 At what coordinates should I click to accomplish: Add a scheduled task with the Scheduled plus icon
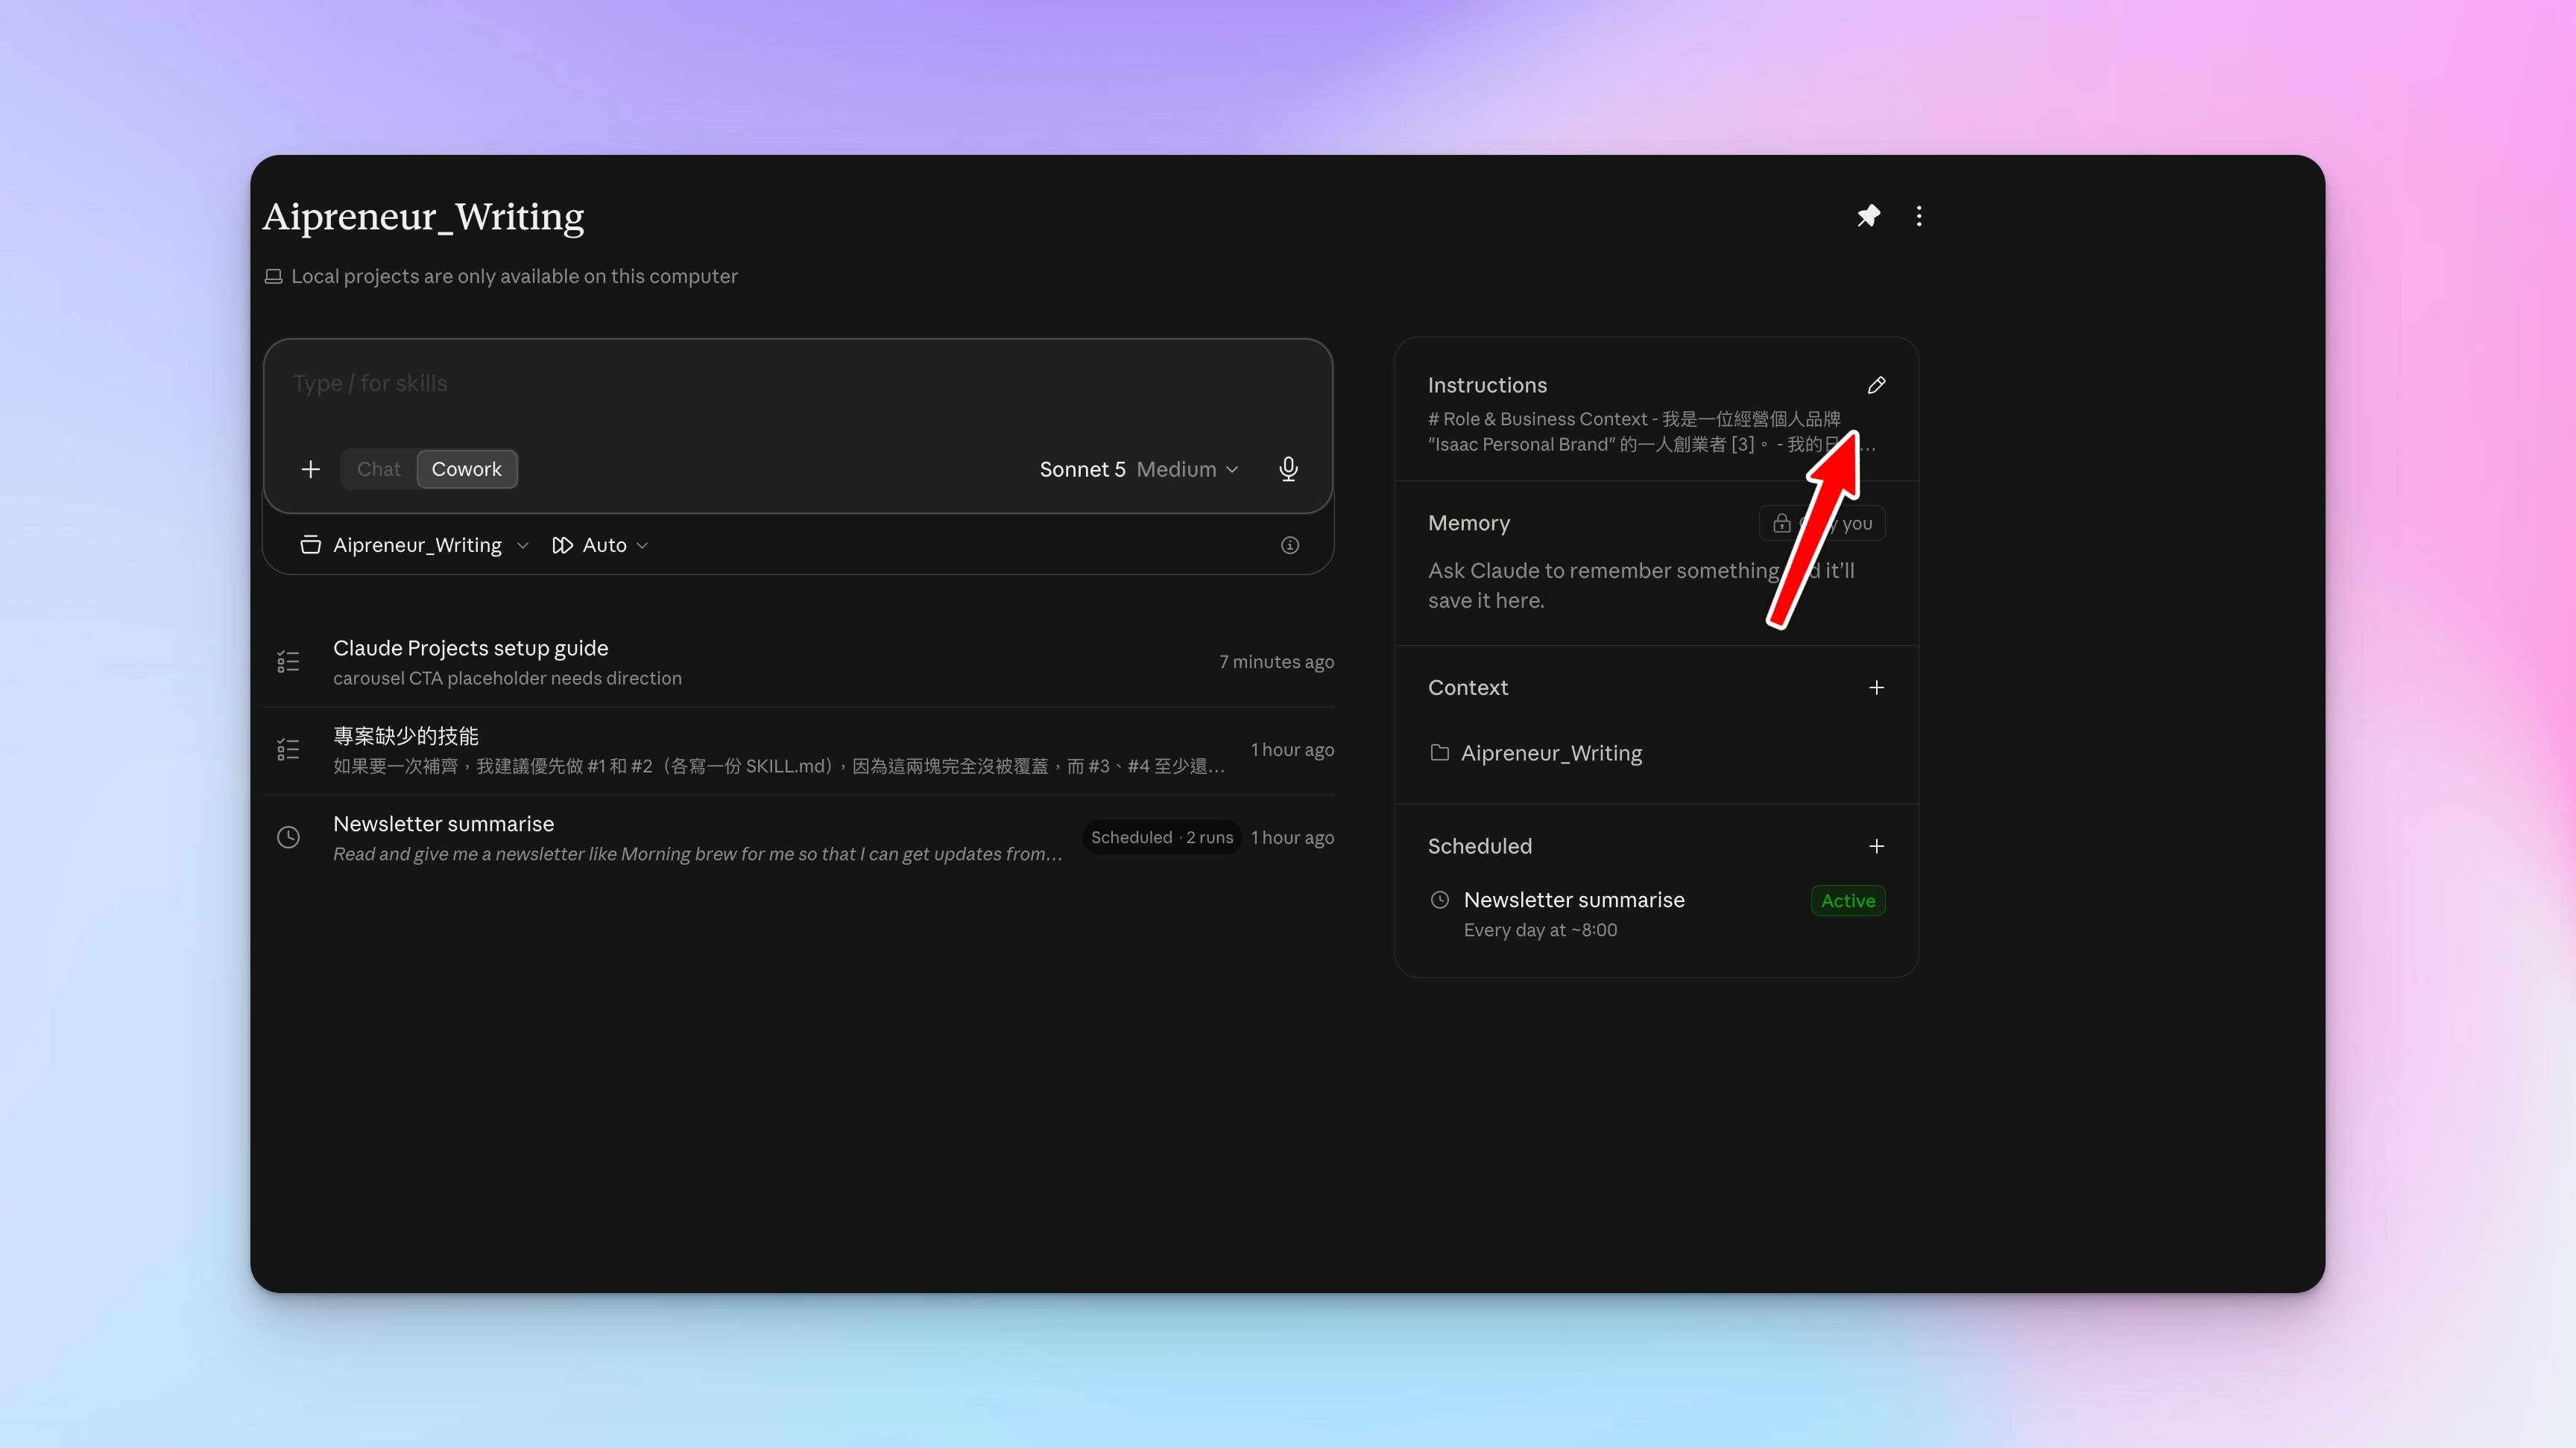[x=1876, y=846]
